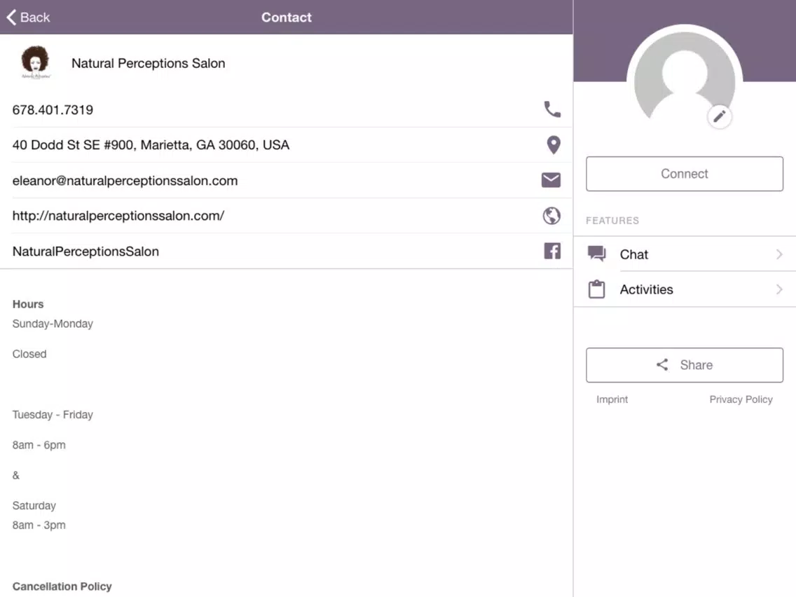Select address 40 Dodd St SE #900
The height and width of the screenshot is (597, 796).
(151, 145)
